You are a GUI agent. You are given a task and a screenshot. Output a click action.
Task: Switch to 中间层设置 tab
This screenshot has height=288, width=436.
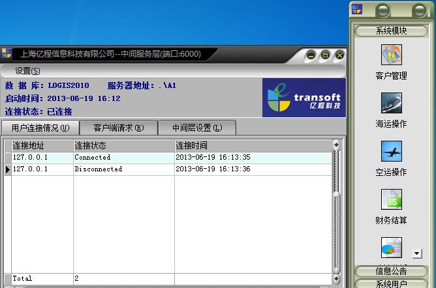[x=197, y=128]
